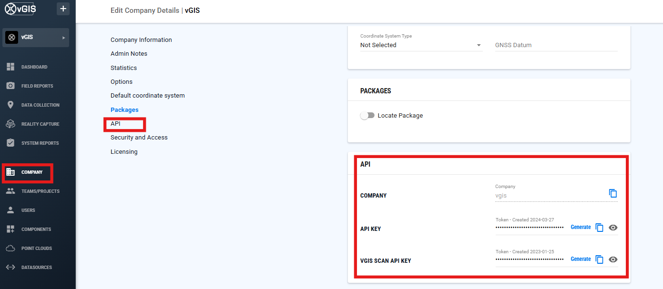Open the Dashboard sidebar icon
Screen dimensions: 663x289
[10, 67]
